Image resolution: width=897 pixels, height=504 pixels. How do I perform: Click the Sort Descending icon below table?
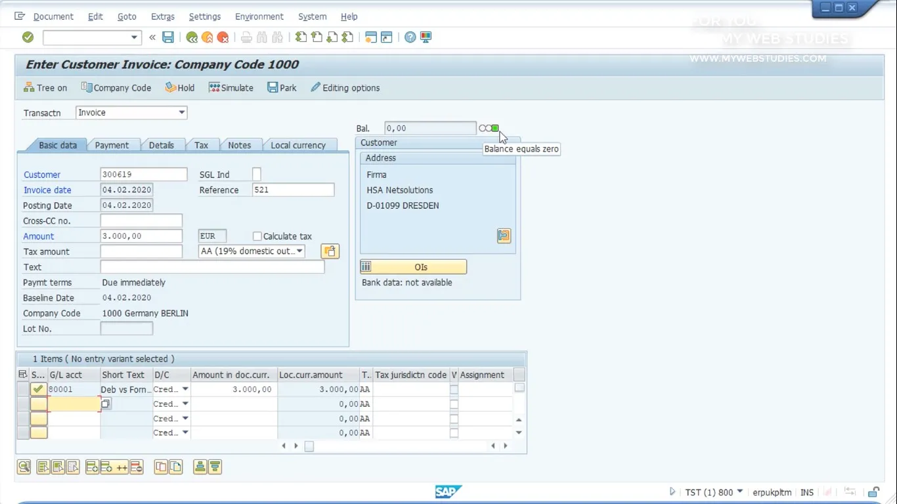coord(215,467)
